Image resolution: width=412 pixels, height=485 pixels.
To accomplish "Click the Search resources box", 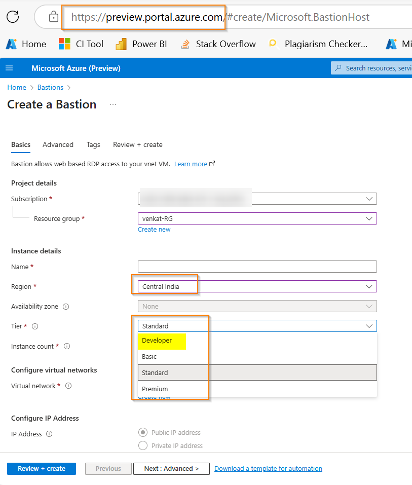I will pyautogui.click(x=371, y=68).
